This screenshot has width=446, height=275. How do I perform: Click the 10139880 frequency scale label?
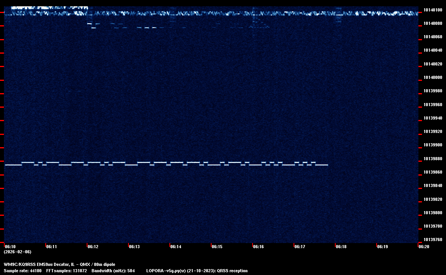(x=432, y=159)
